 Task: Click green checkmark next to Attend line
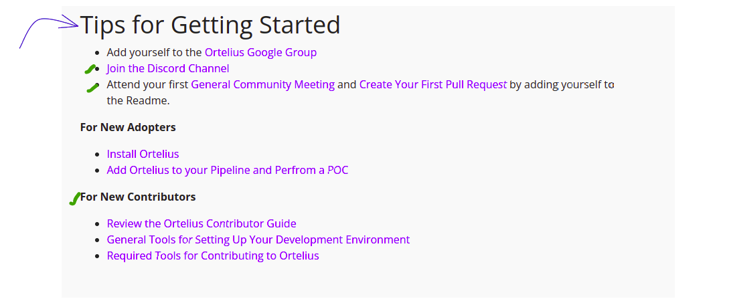(93, 87)
